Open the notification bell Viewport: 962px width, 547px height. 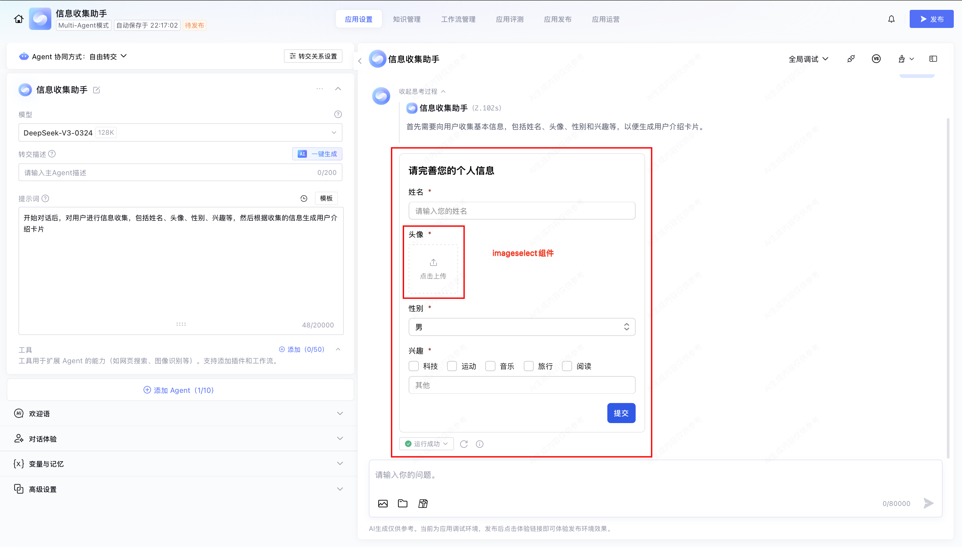[x=891, y=19]
